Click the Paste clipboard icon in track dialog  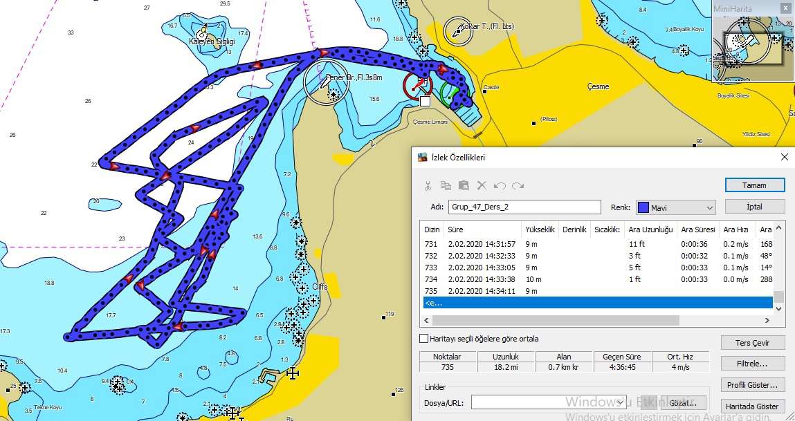coord(464,185)
